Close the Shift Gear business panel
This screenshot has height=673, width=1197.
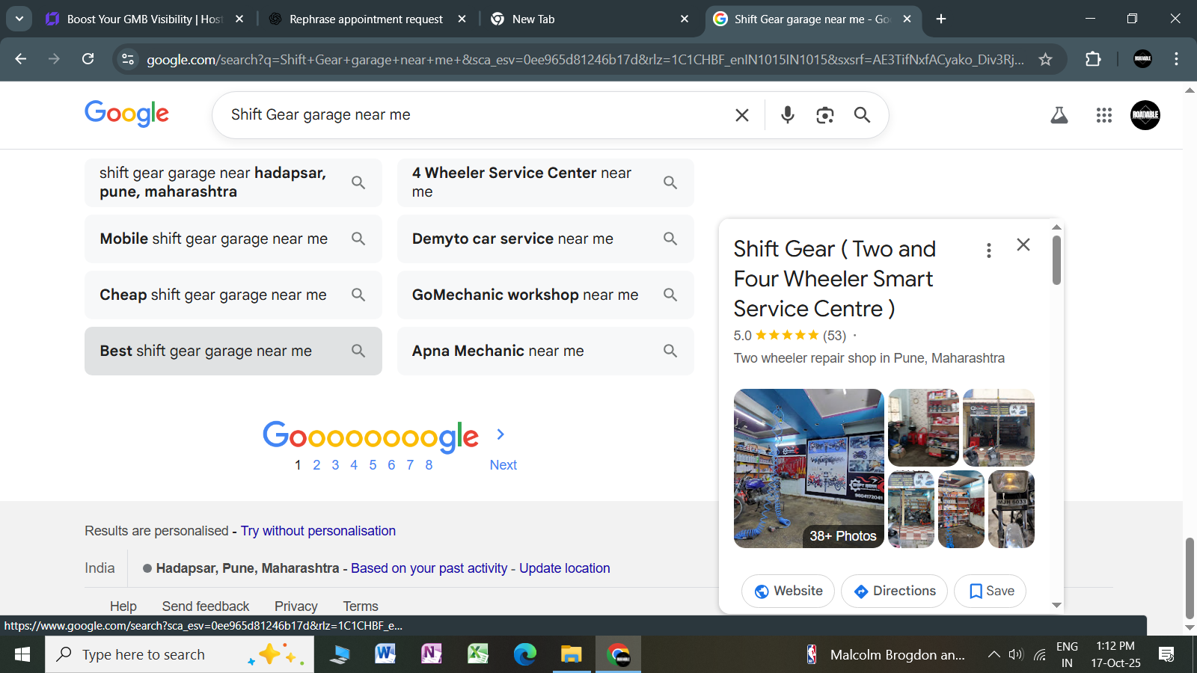(x=1023, y=245)
